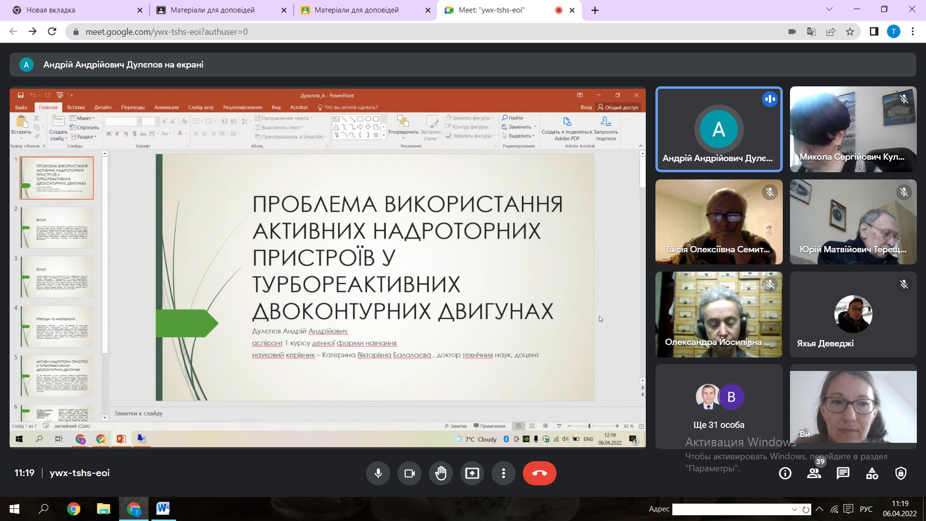
Task: Open host controls shield icon
Action: point(900,473)
